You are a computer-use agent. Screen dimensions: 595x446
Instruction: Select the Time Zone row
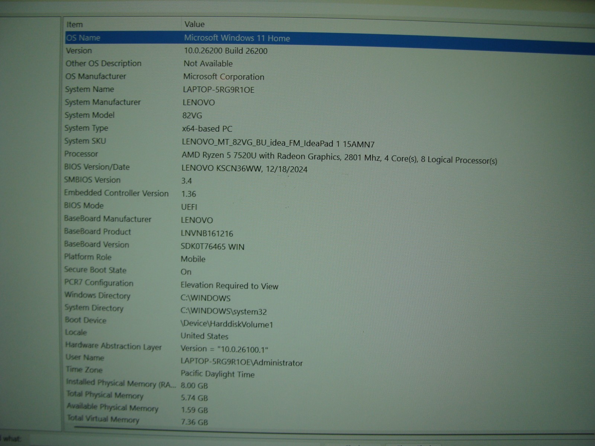coord(84,369)
